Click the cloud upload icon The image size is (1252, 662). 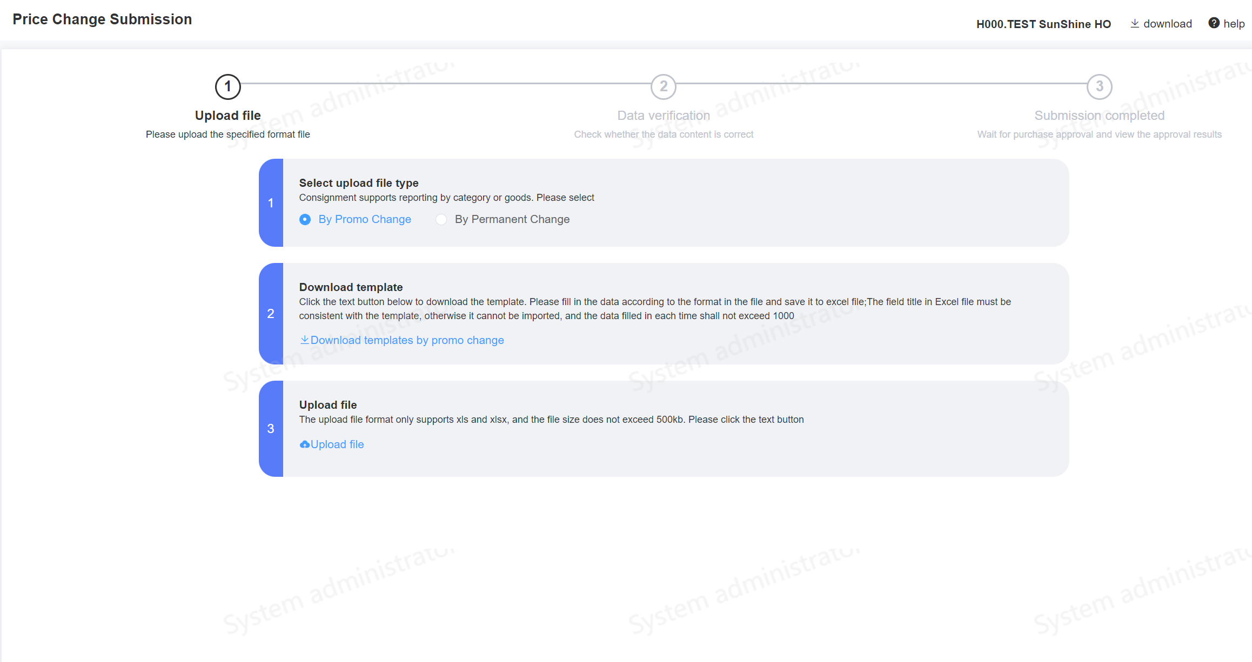(x=305, y=444)
